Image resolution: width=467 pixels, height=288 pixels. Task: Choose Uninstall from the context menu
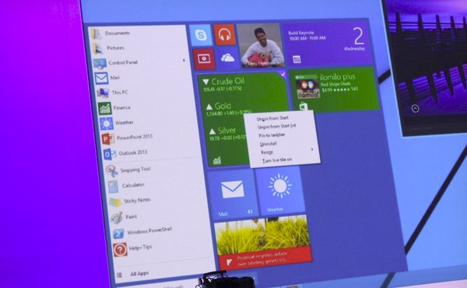coord(269,144)
